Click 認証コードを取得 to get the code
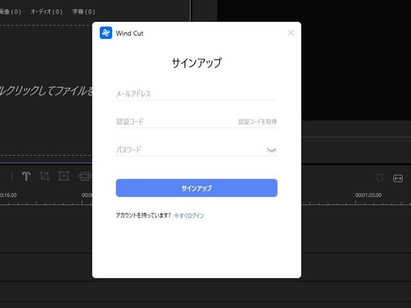 257,122
